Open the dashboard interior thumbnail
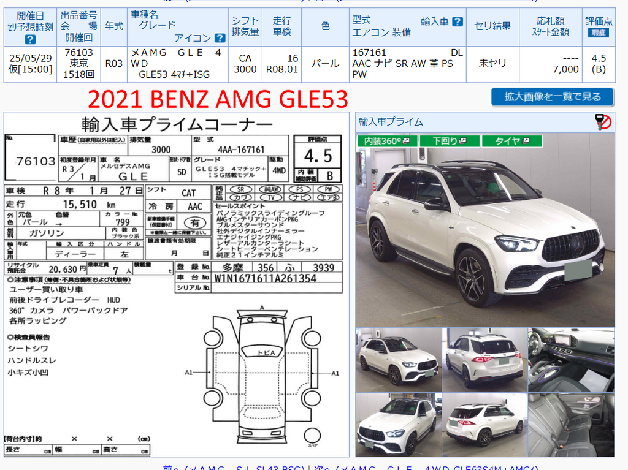This screenshot has height=470, width=628. pyautogui.click(x=571, y=360)
